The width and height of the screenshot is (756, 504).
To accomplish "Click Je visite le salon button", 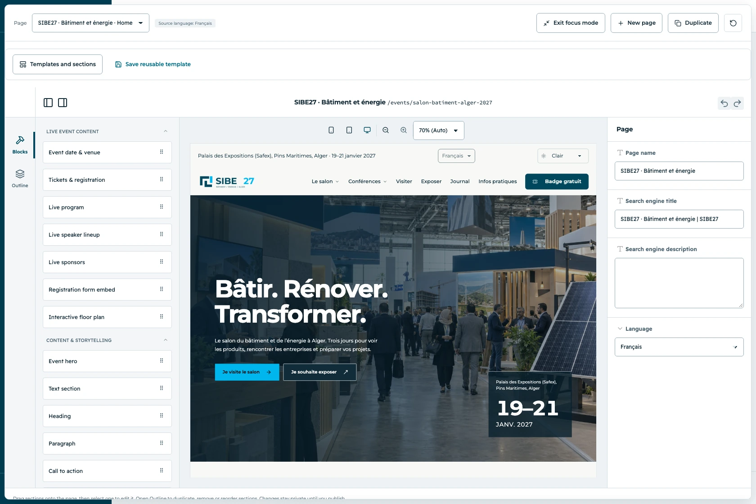I will 247,372.
